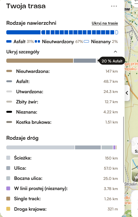The height and width of the screenshot is (217, 138).
Task: Click the solid asphalt segment of surface bar
Action: pyautogui.click(x=24, y=32)
